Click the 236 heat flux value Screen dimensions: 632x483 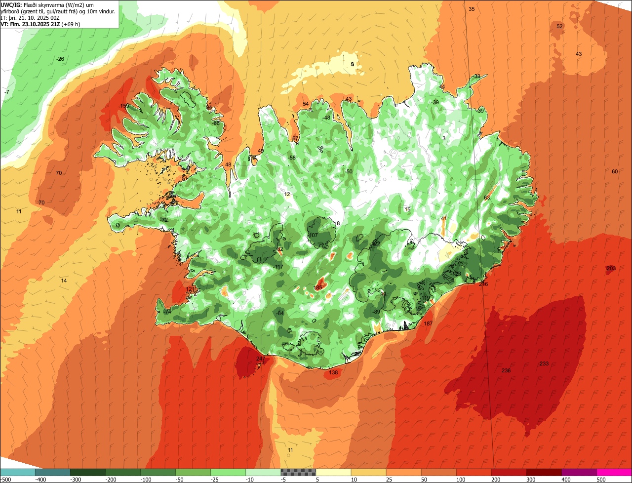[x=506, y=370]
